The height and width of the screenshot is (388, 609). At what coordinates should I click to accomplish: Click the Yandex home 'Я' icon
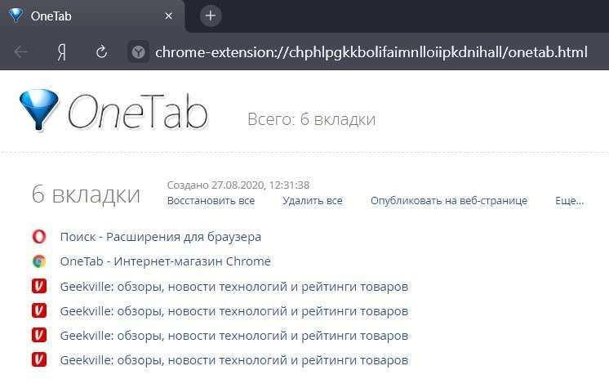pyautogui.click(x=61, y=51)
